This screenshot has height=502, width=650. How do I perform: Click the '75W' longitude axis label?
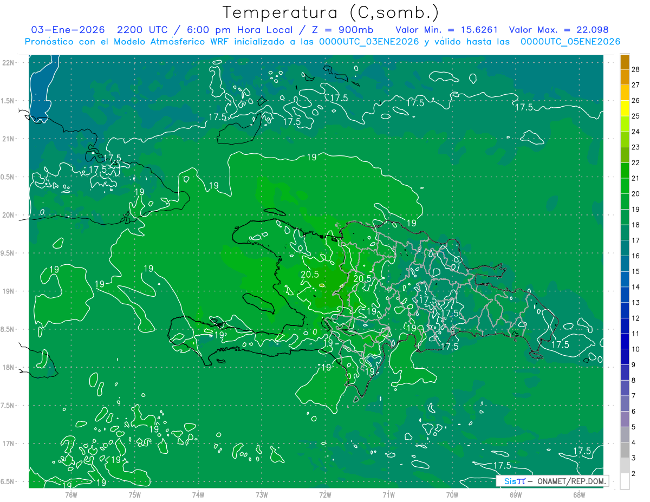pyautogui.click(x=135, y=494)
